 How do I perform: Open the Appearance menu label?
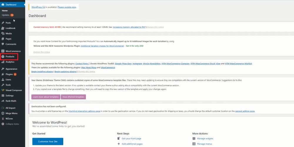(11, 69)
